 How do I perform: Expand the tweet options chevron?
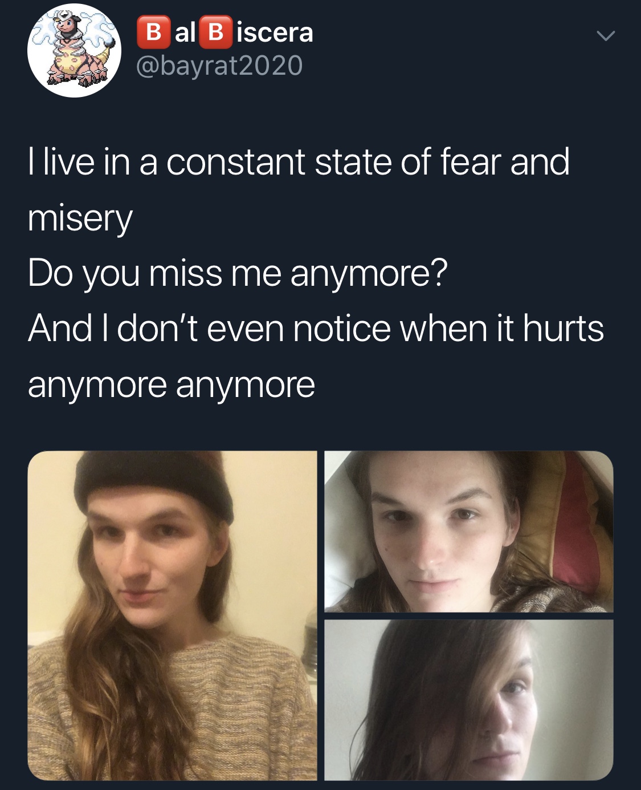[x=606, y=36]
